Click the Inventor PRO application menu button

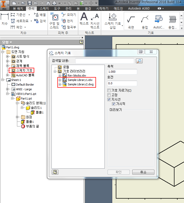tap(5, 5)
